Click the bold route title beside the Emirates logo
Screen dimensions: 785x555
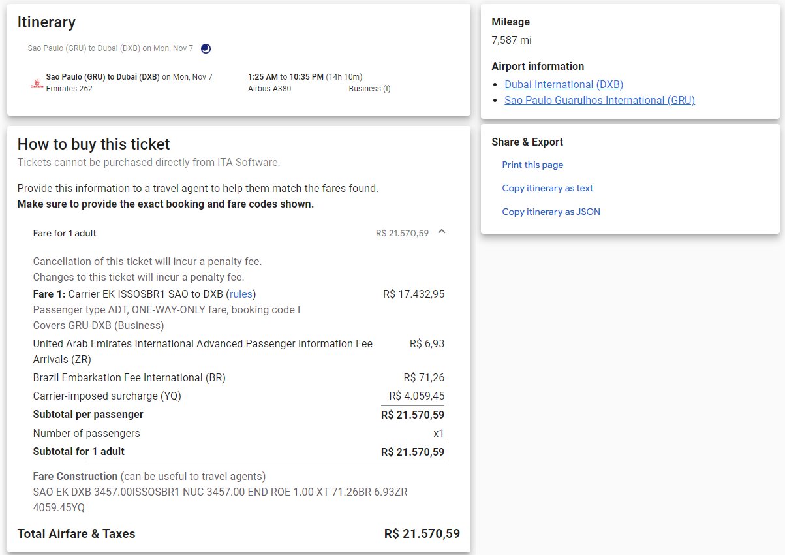pyautogui.click(x=103, y=77)
